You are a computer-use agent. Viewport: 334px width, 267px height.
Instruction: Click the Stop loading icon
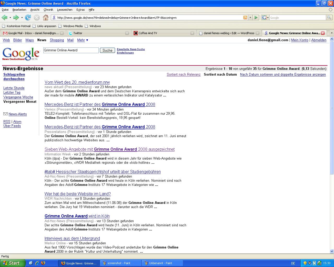coord(37,17)
